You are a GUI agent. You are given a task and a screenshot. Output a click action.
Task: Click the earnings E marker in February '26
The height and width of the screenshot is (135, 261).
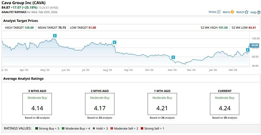247,50
